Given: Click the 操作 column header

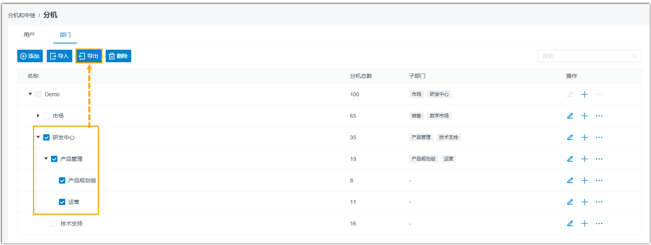Looking at the screenshot, I should (572, 76).
